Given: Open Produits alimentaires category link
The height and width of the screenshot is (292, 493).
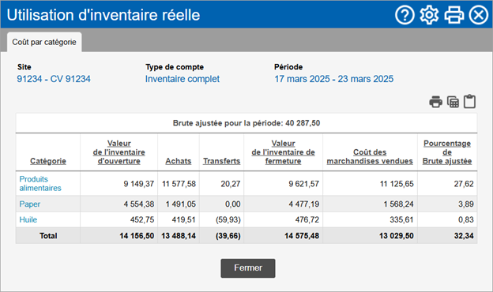Looking at the screenshot, I should [x=40, y=184].
